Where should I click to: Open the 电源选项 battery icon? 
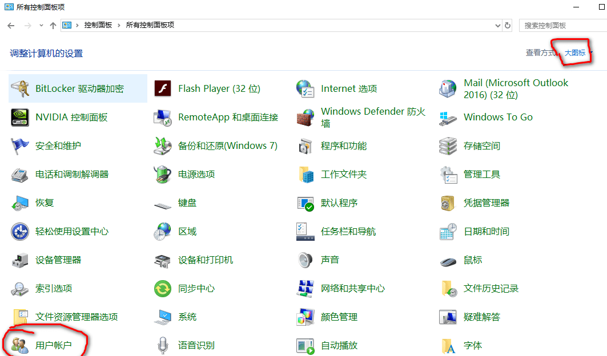tap(163, 175)
